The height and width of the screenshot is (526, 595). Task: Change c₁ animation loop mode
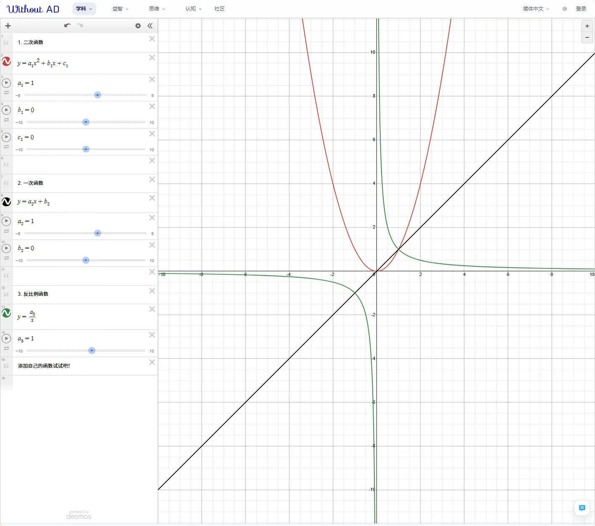pos(6,147)
